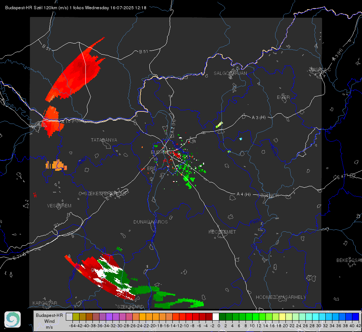Click the TATABÁNYA city label
This screenshot has width=362, height=332.
click(x=104, y=140)
